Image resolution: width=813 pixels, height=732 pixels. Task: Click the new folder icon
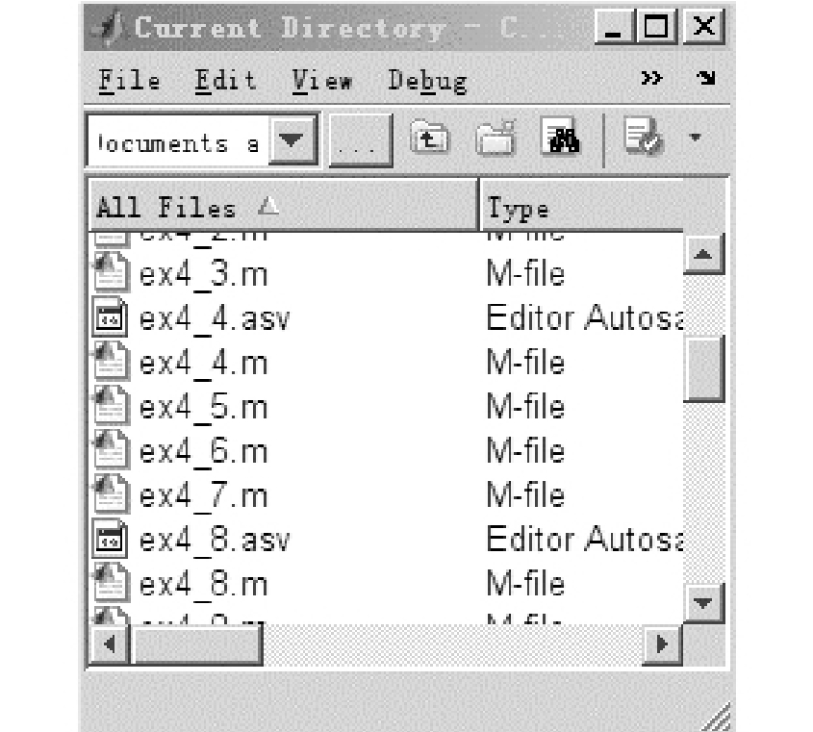(496, 140)
